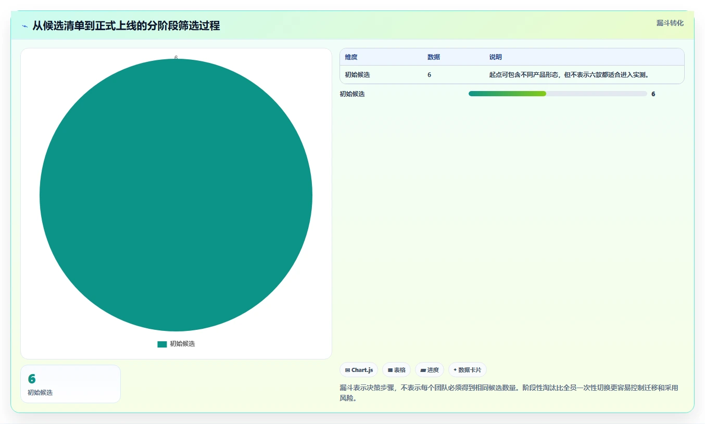Image resolution: width=705 pixels, height=424 pixels.
Task: Toggle the 初始候选 legend color box
Action: click(x=162, y=344)
